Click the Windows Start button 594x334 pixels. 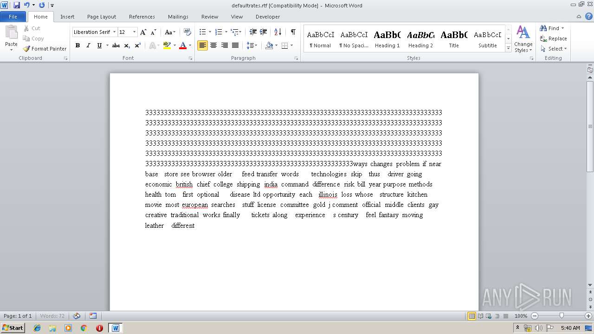(13, 328)
